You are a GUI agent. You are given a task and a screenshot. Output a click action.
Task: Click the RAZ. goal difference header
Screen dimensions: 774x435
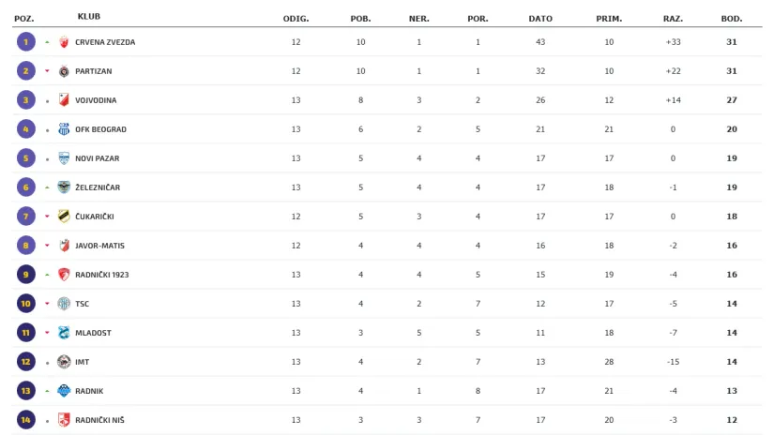(673, 19)
